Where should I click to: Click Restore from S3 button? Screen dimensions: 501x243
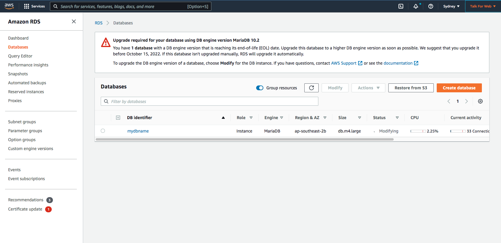411,88
